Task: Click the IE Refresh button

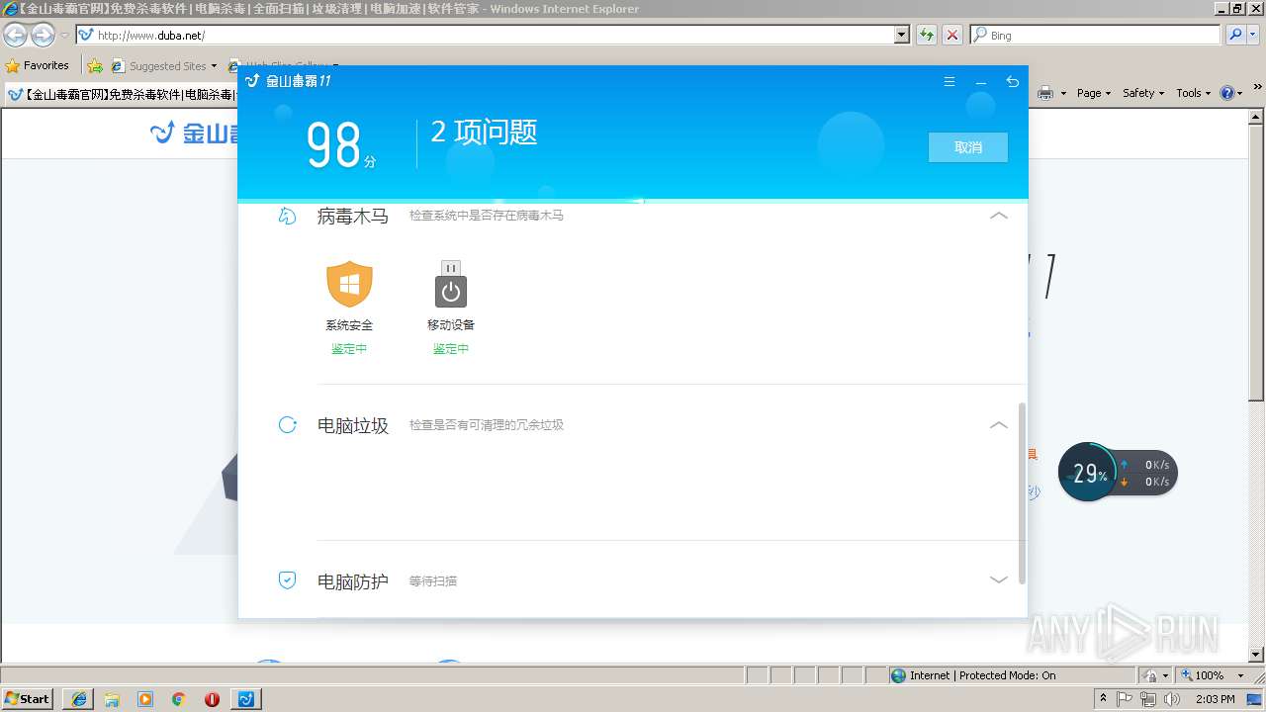Action: [x=927, y=35]
